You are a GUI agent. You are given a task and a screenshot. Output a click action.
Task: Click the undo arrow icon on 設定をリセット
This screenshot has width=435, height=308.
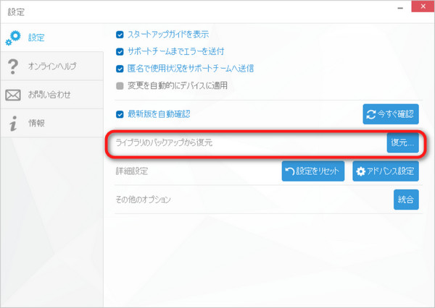[x=291, y=171]
